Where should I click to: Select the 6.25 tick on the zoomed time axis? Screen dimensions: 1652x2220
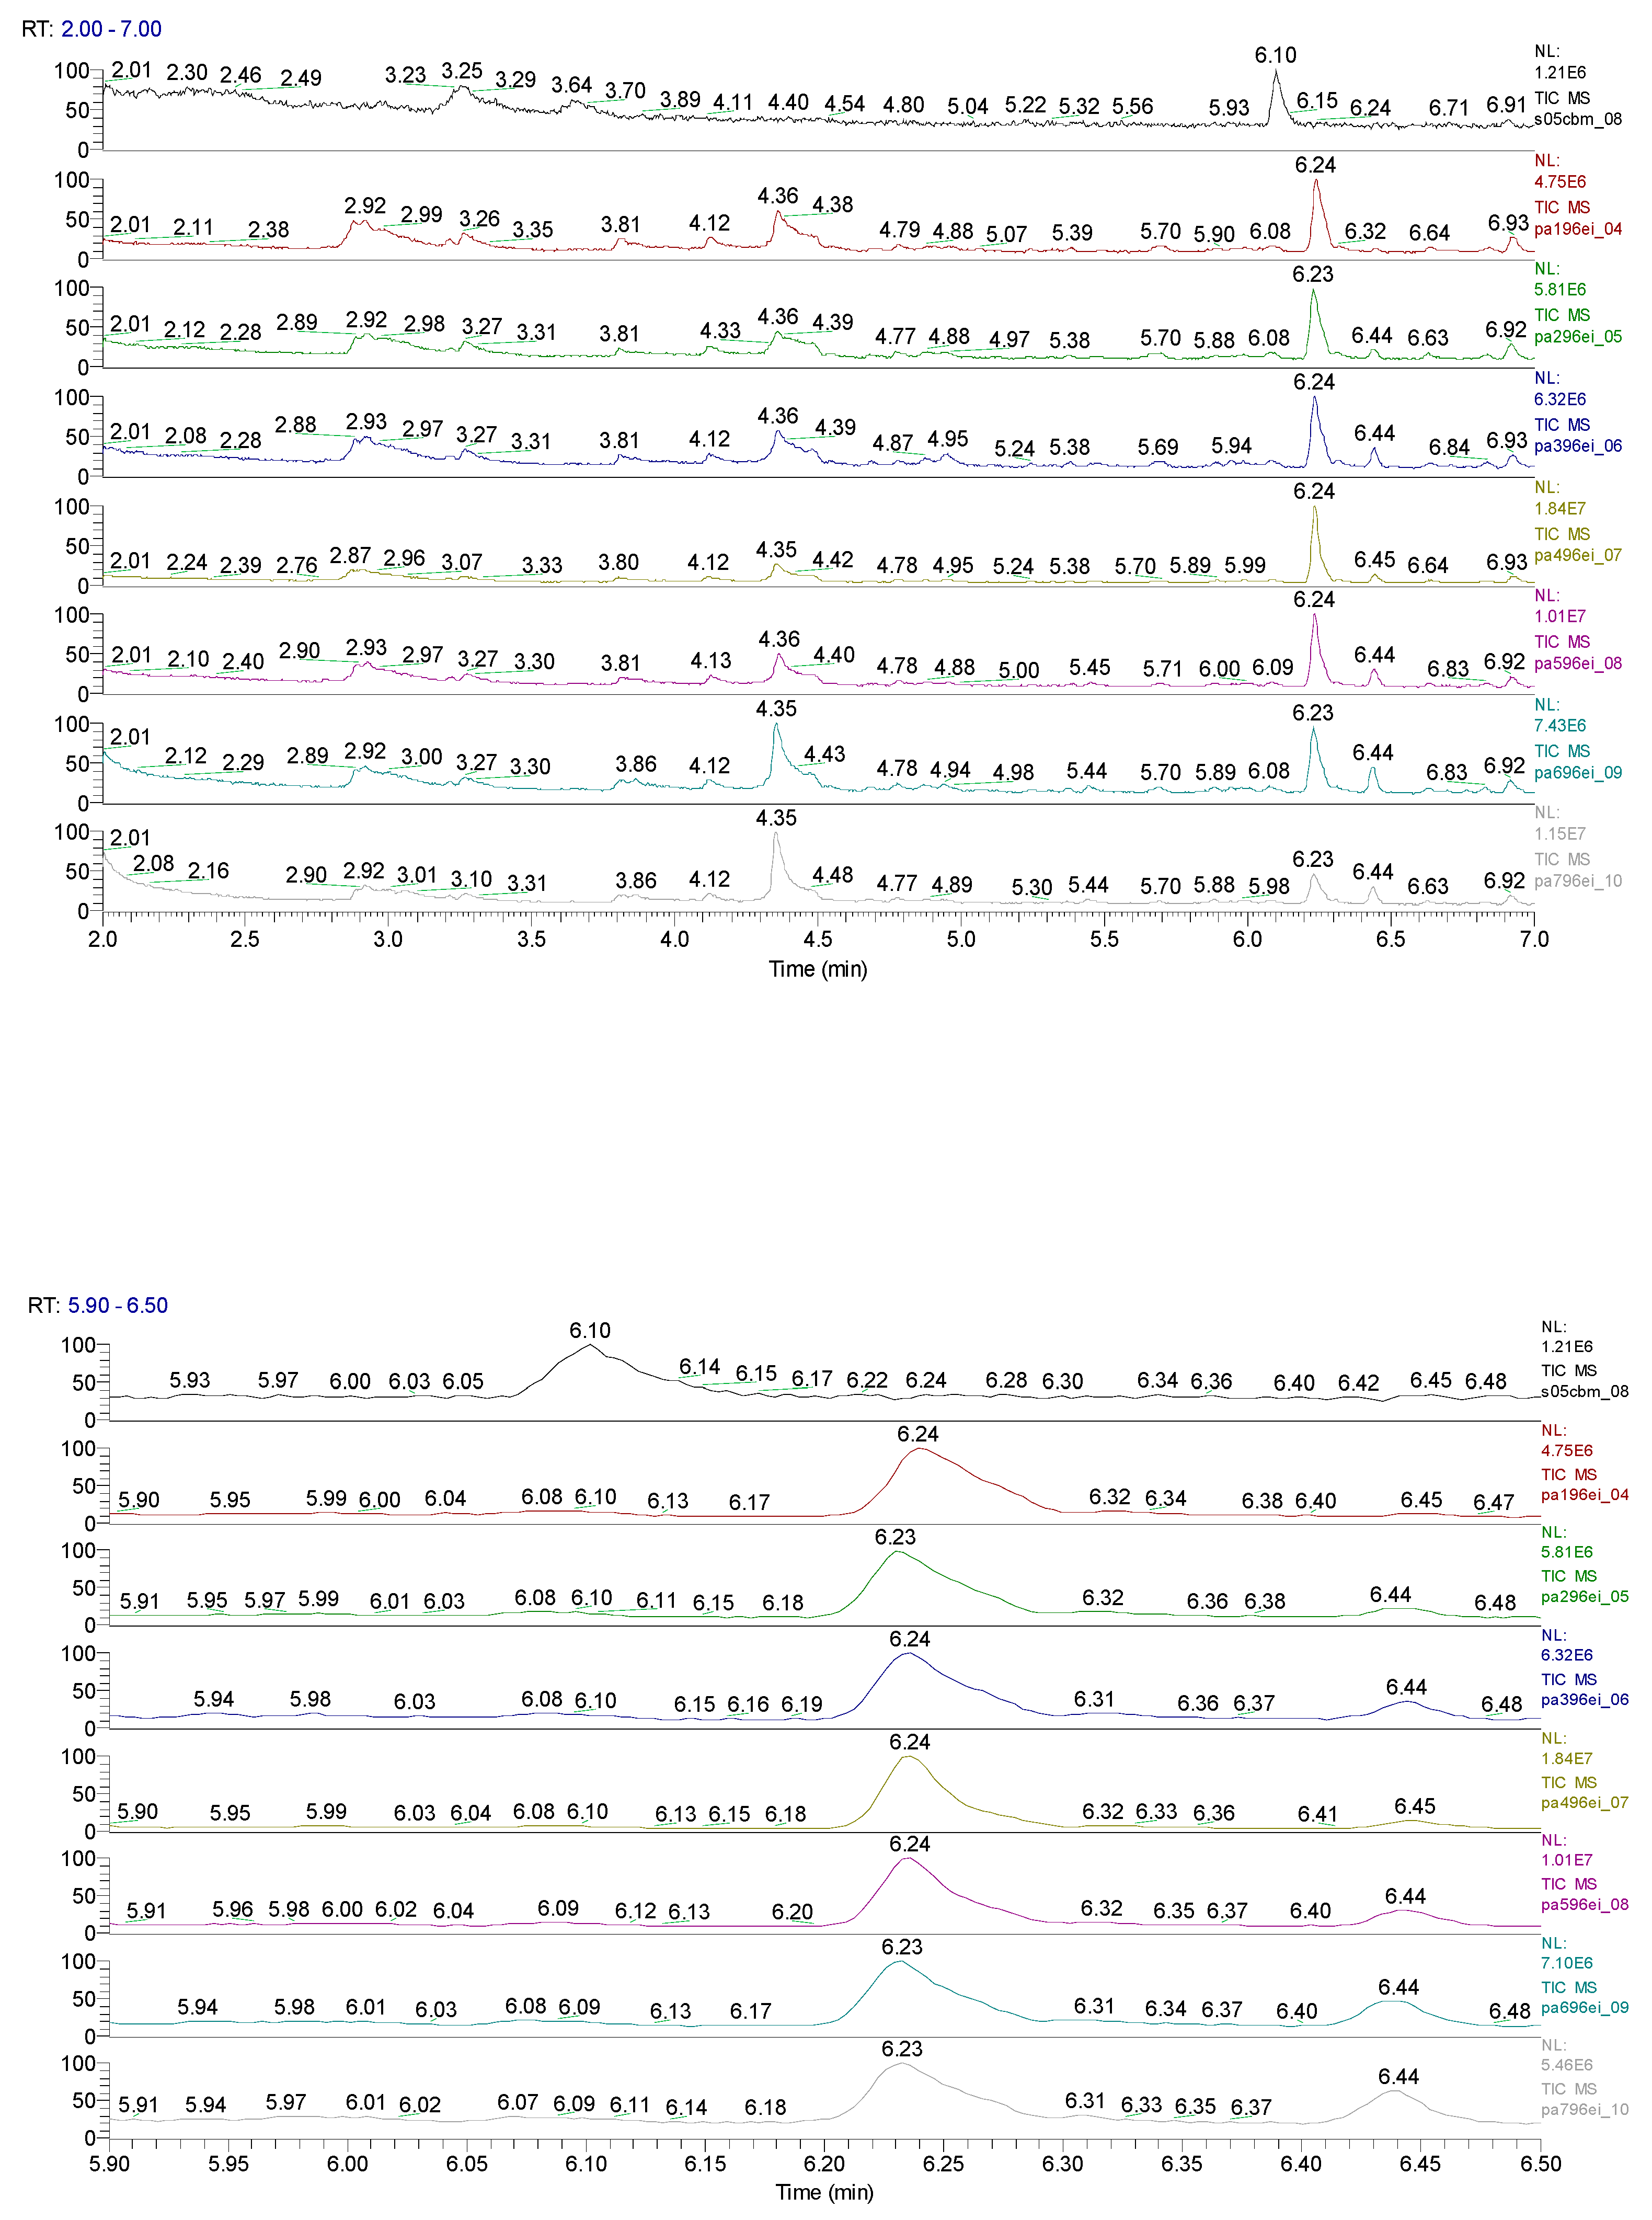pyautogui.click(x=944, y=2164)
